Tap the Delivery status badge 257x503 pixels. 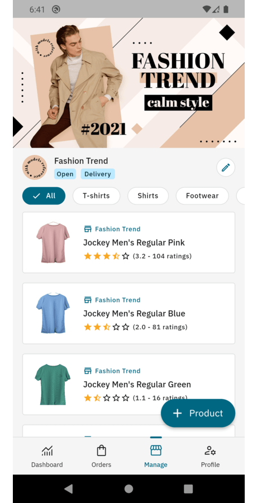click(x=98, y=174)
